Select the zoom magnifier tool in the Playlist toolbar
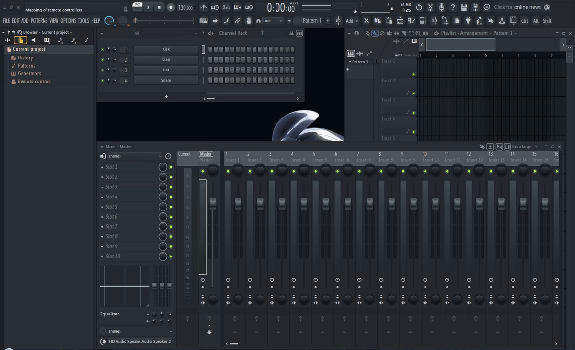 tap(418, 33)
